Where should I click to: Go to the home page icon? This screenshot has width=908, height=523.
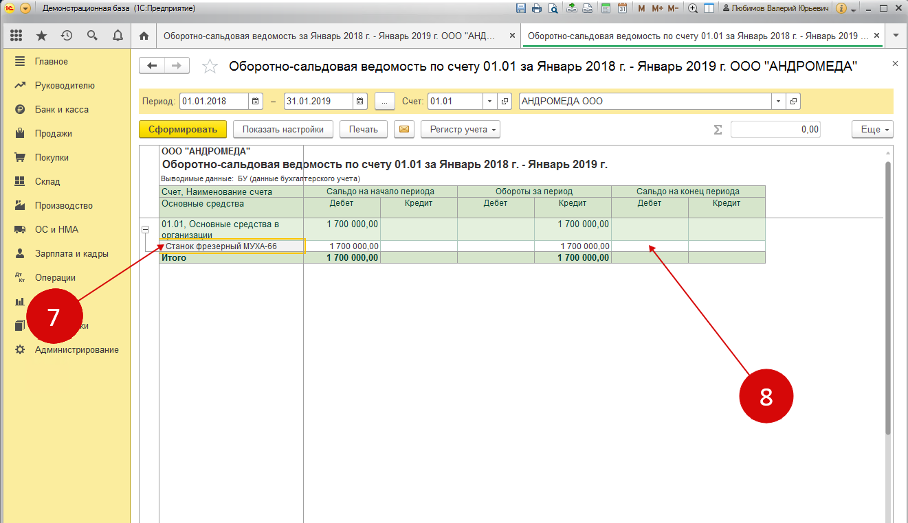pos(144,36)
